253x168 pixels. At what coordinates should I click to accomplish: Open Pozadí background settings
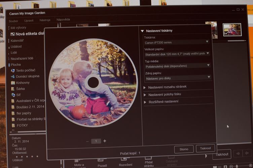coord(102,163)
